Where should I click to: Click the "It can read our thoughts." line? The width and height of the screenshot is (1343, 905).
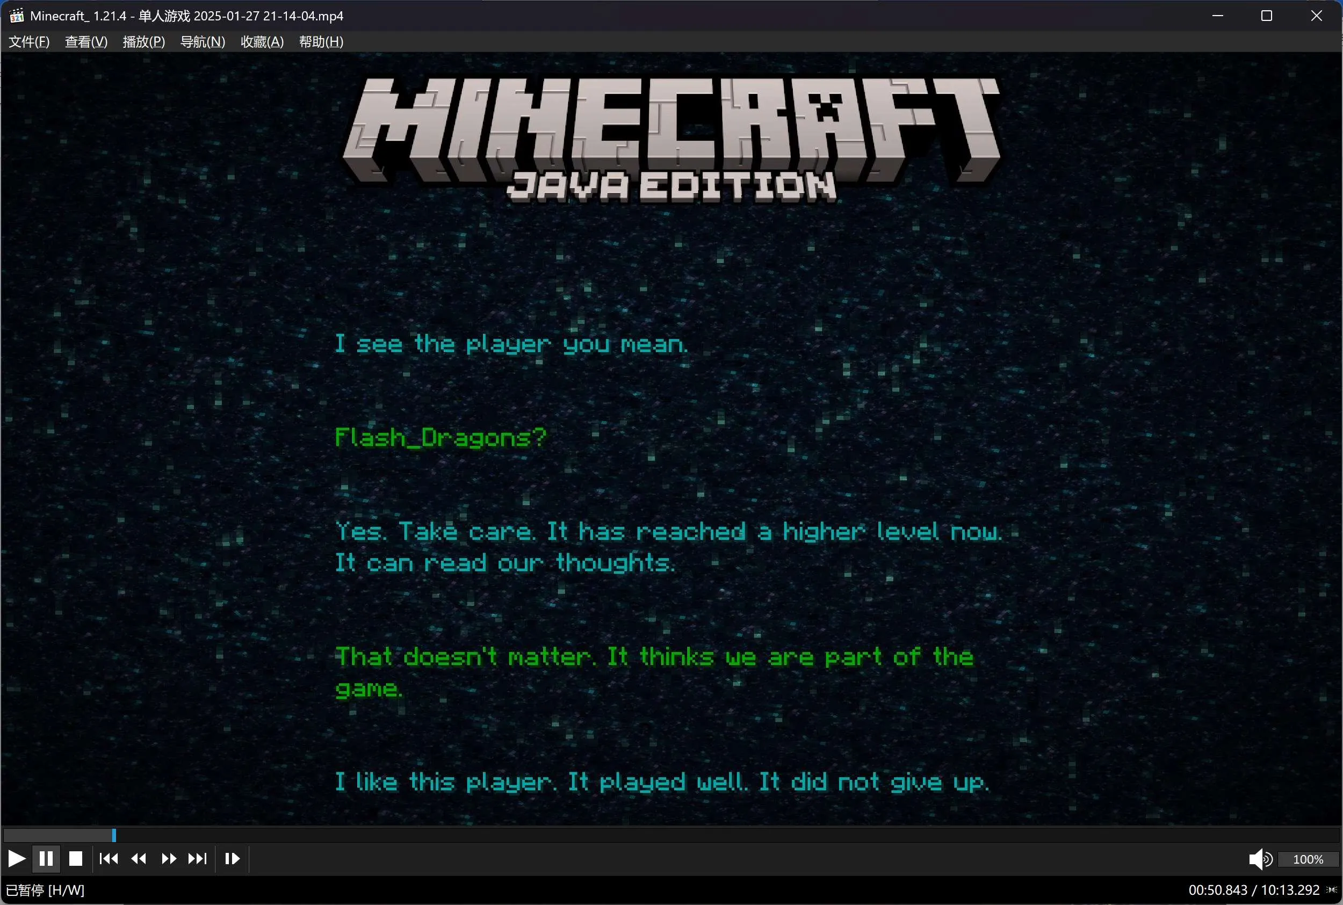504,563
